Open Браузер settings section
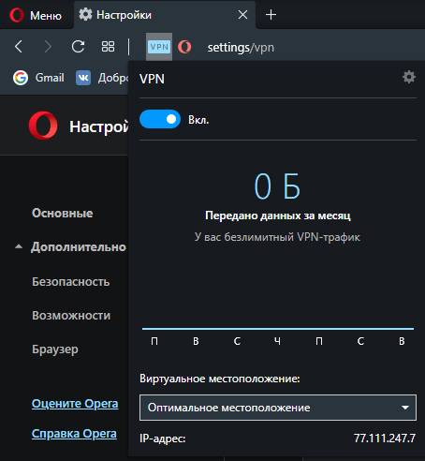This screenshot has width=425, height=461. pyautogui.click(x=55, y=349)
